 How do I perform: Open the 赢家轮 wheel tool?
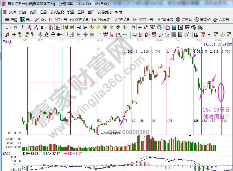coord(203,20)
